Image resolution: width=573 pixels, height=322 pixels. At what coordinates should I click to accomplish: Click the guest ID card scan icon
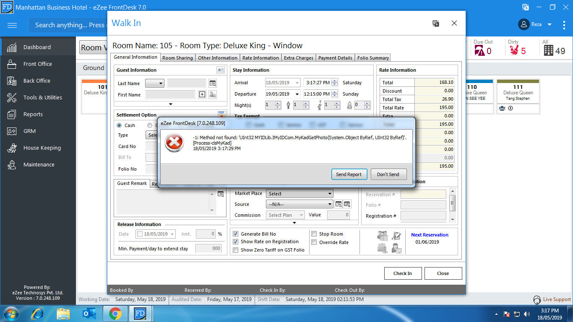[221, 70]
